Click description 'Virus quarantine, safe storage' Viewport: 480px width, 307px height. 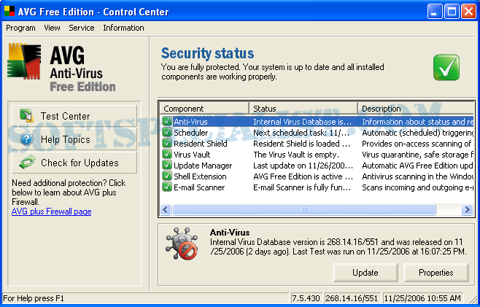coord(417,155)
